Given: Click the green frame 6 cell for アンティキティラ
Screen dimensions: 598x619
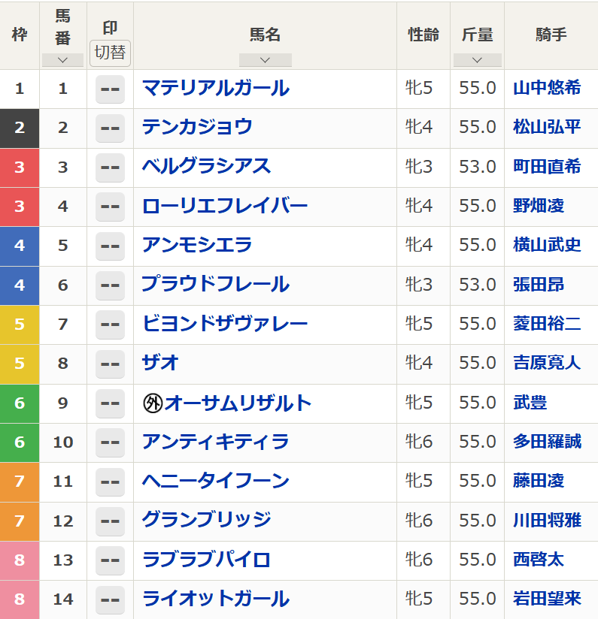Looking at the screenshot, I should coord(20,442).
